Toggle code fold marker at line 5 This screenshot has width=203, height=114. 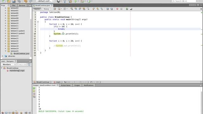38,22
